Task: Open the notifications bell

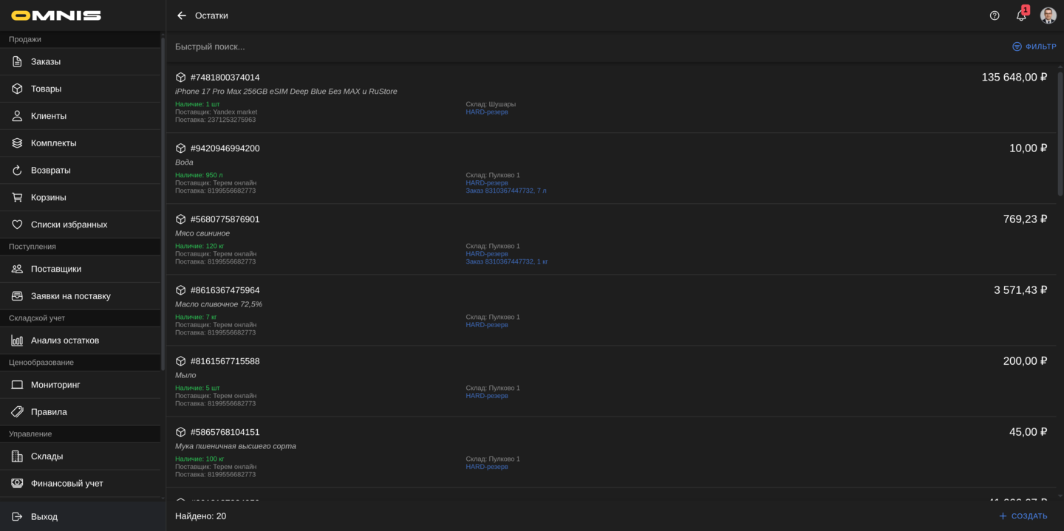Action: [1021, 16]
